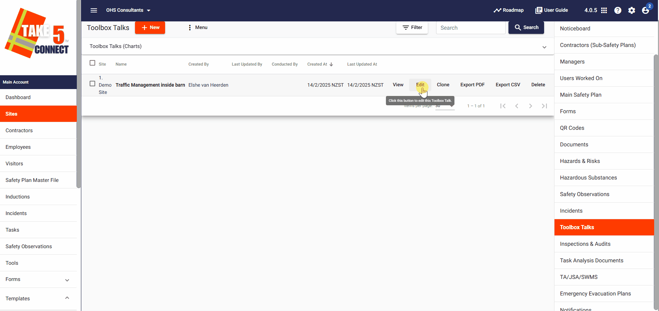This screenshot has width=659, height=311.
Task: Open Managers in the right panel
Action: tap(604, 62)
